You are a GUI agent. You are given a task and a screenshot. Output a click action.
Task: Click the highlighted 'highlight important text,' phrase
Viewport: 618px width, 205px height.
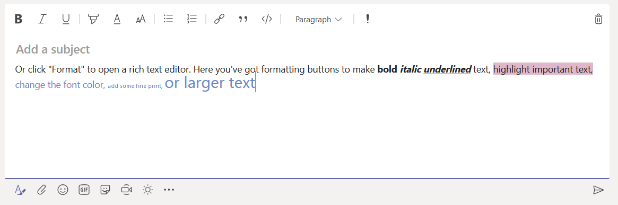point(543,69)
